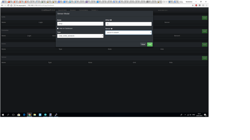Open Microsoft Edge from the taskbar
Image resolution: width=250 pixels, height=140 pixels.
(x=24, y=115)
